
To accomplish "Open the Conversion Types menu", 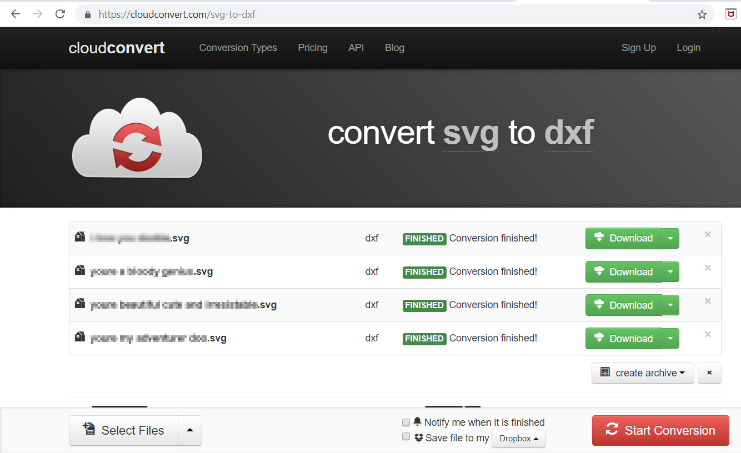I will [x=238, y=48].
